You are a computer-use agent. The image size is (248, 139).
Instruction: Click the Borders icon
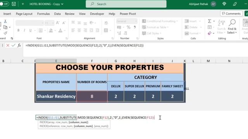coord(41,30)
